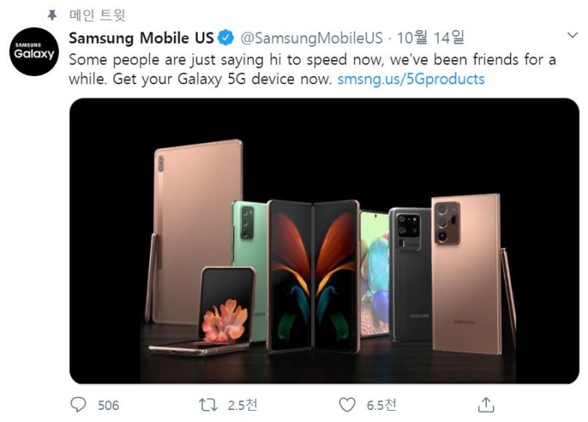Screen dimensions: 588x422
Task: Click the large bronze tablet in the photo
Action: click(x=196, y=218)
